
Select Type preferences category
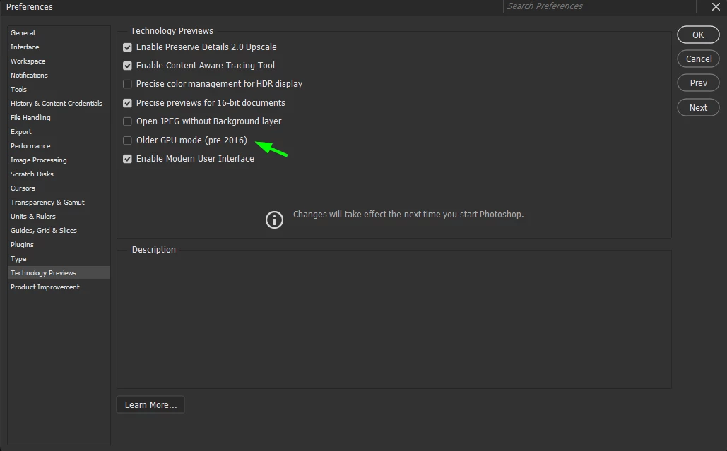coord(59,259)
